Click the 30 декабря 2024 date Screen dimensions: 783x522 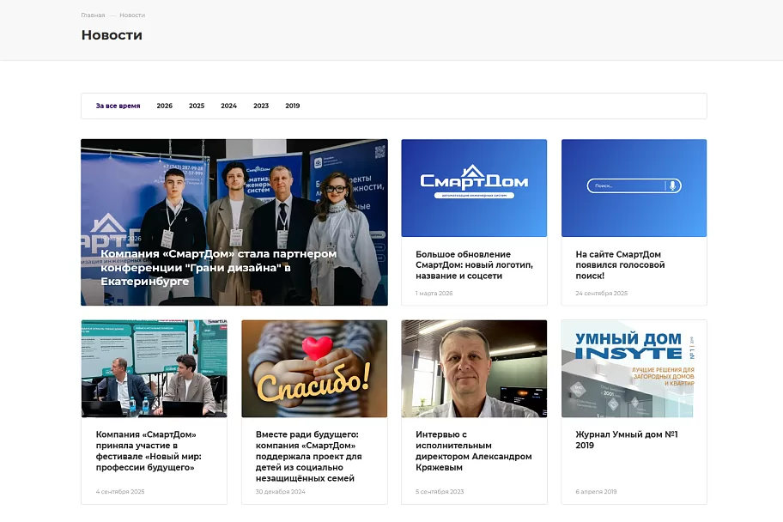pyautogui.click(x=280, y=492)
